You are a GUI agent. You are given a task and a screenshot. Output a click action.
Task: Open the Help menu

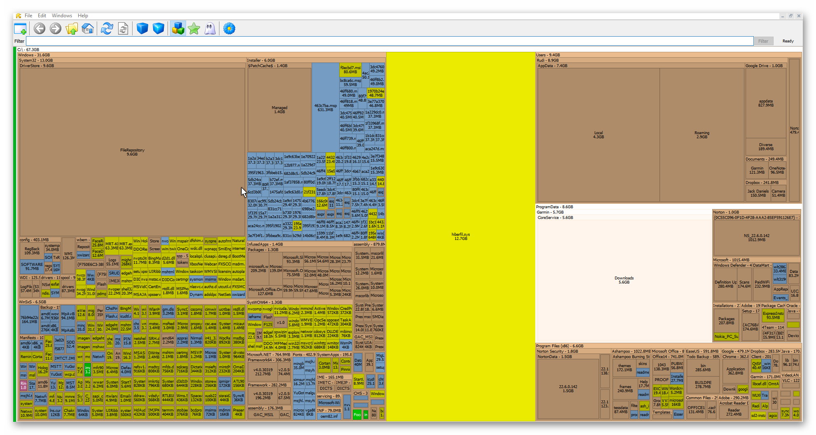83,16
